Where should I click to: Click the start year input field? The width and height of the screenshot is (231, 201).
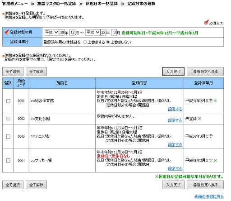tap(62, 32)
